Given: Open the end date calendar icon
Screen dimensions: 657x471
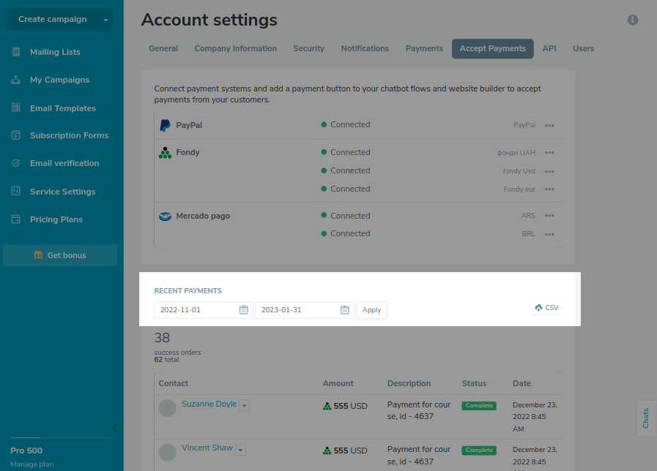Looking at the screenshot, I should [344, 310].
